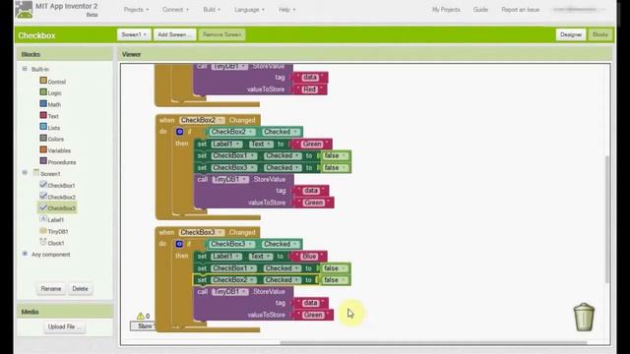Click the Rename button
Viewport: 630px width, 354px height.
pos(51,288)
